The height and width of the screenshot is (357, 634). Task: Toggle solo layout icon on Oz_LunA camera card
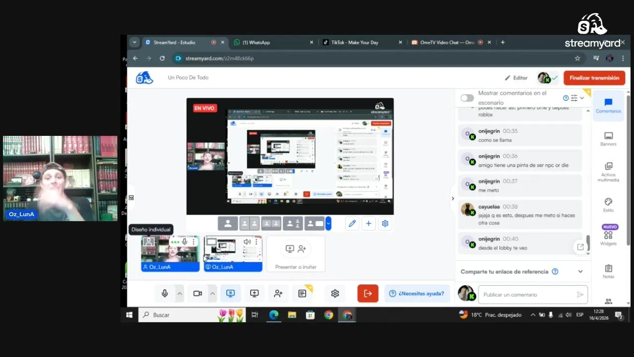click(x=149, y=242)
